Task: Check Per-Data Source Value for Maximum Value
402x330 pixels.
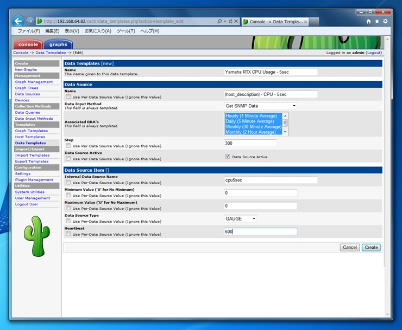Action: click(68, 208)
